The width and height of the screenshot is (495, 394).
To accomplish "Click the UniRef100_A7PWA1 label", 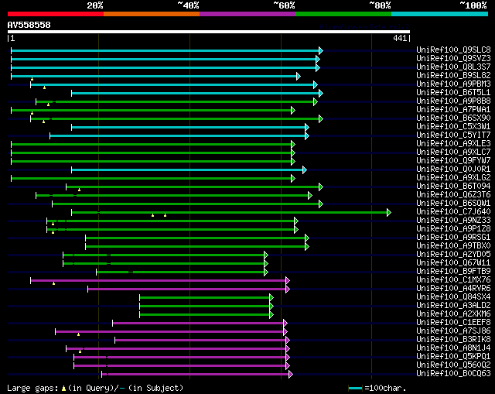I will [x=453, y=110].
